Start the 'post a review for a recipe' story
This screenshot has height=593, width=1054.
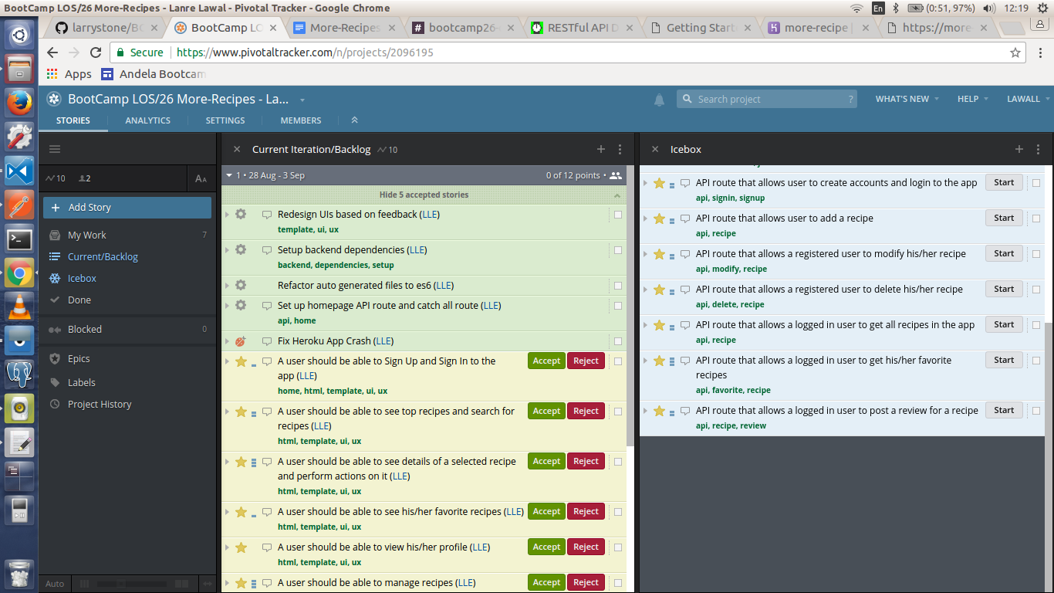coord(1004,410)
